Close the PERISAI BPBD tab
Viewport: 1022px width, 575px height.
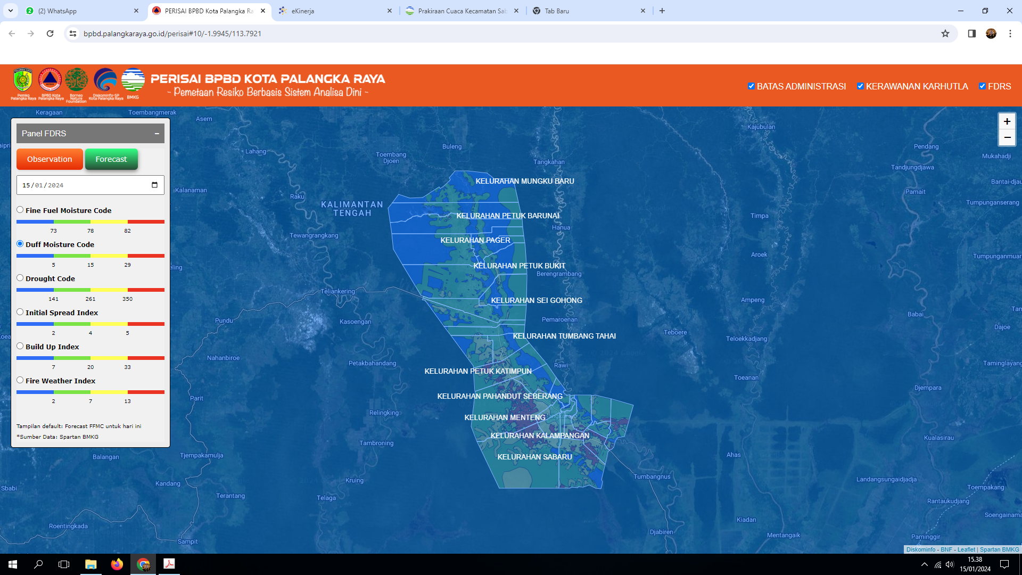[263, 11]
